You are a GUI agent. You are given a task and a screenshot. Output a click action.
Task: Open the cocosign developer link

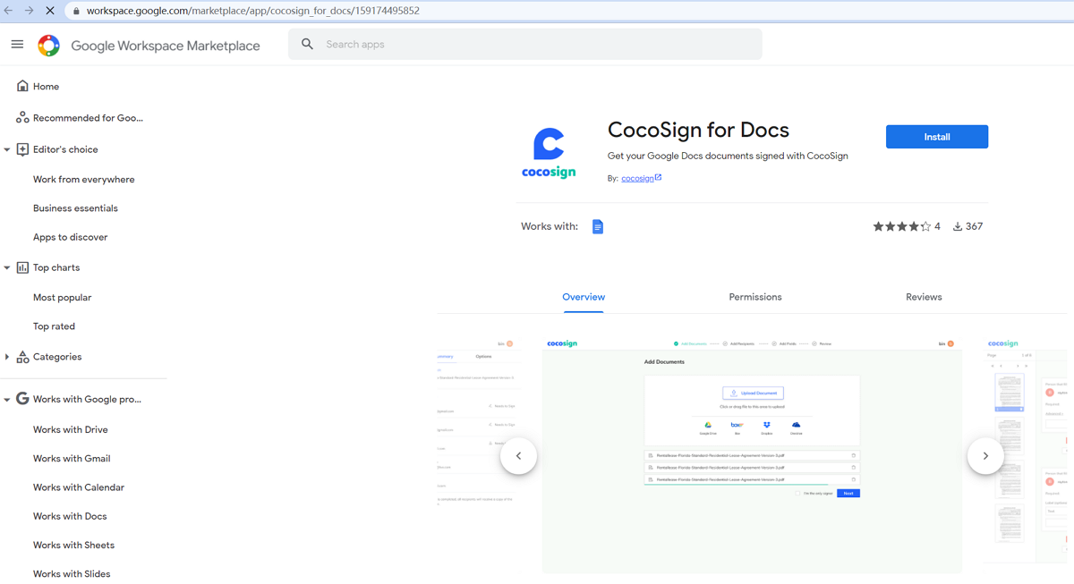tap(637, 178)
